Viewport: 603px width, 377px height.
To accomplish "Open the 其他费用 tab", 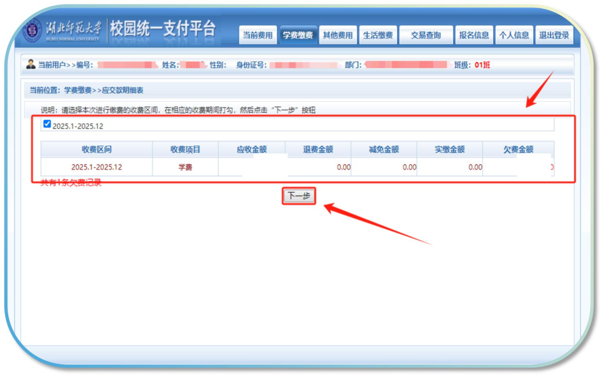I will [338, 35].
